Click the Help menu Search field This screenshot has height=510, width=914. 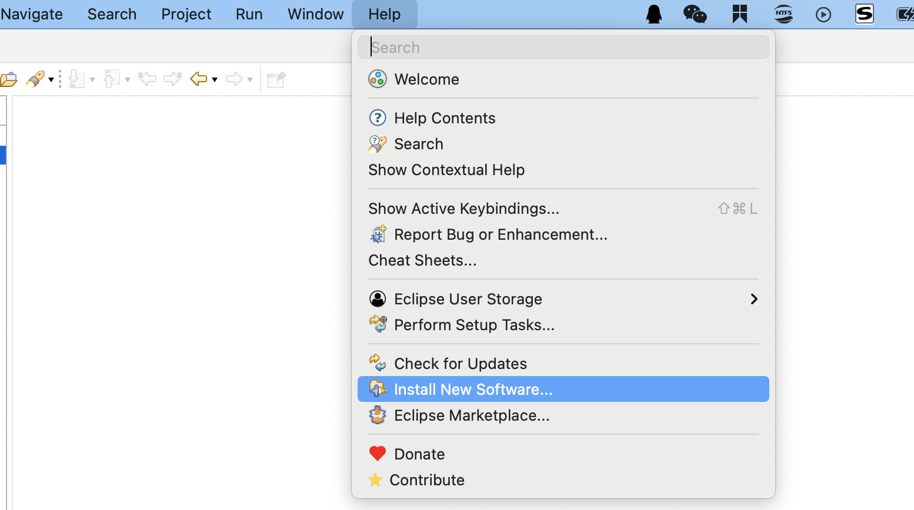coord(563,48)
